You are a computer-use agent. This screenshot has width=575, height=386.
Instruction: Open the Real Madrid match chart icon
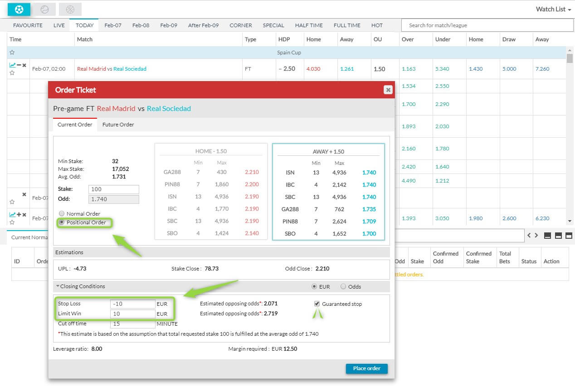coord(12,65)
